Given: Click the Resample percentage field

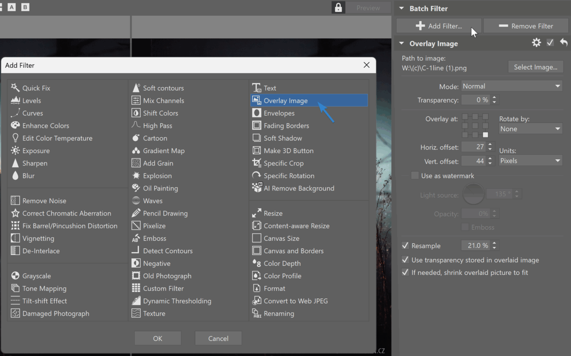Looking at the screenshot, I should click(476, 245).
